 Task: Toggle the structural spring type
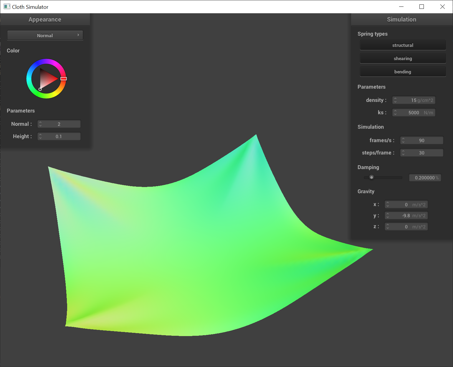403,45
